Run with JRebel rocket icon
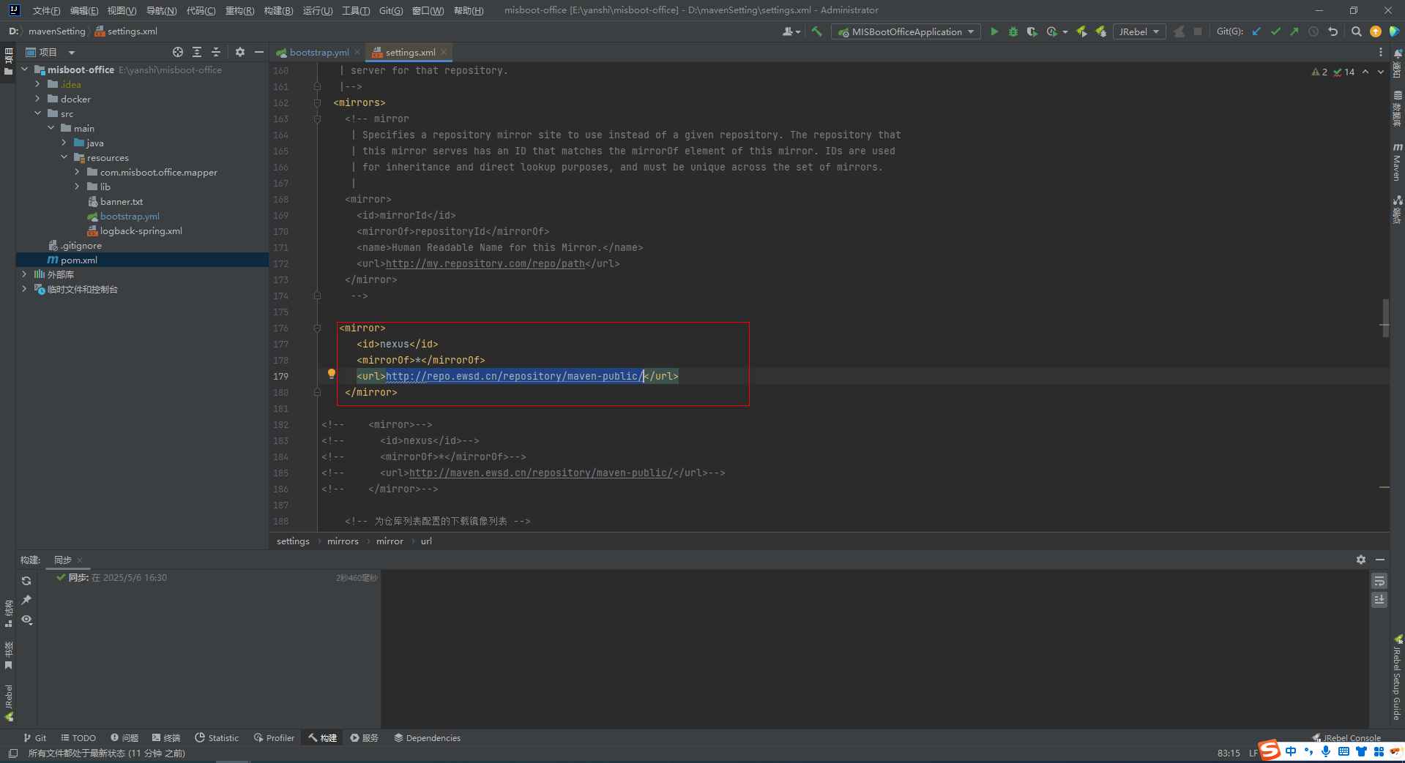 point(1081,31)
